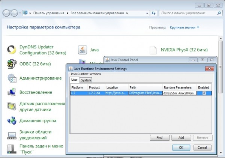Click the Панель управления breadcrumb
This screenshot has width=225, height=158.
pos(49,13)
